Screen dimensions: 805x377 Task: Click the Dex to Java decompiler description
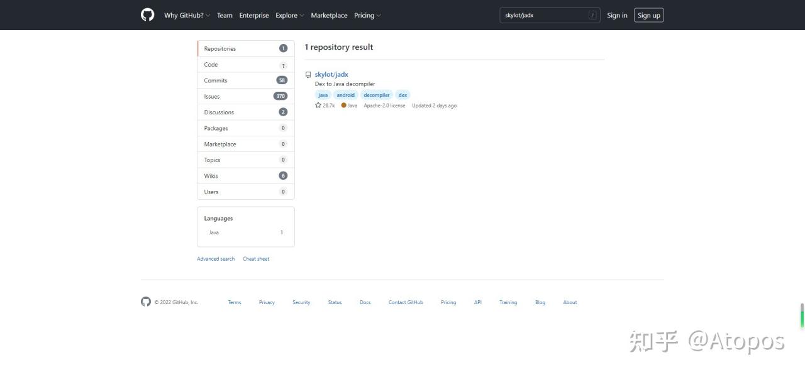tap(345, 84)
